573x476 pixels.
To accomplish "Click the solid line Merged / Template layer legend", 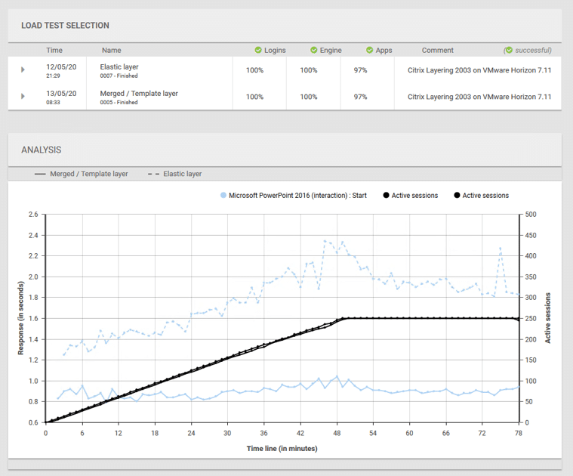I will point(81,174).
